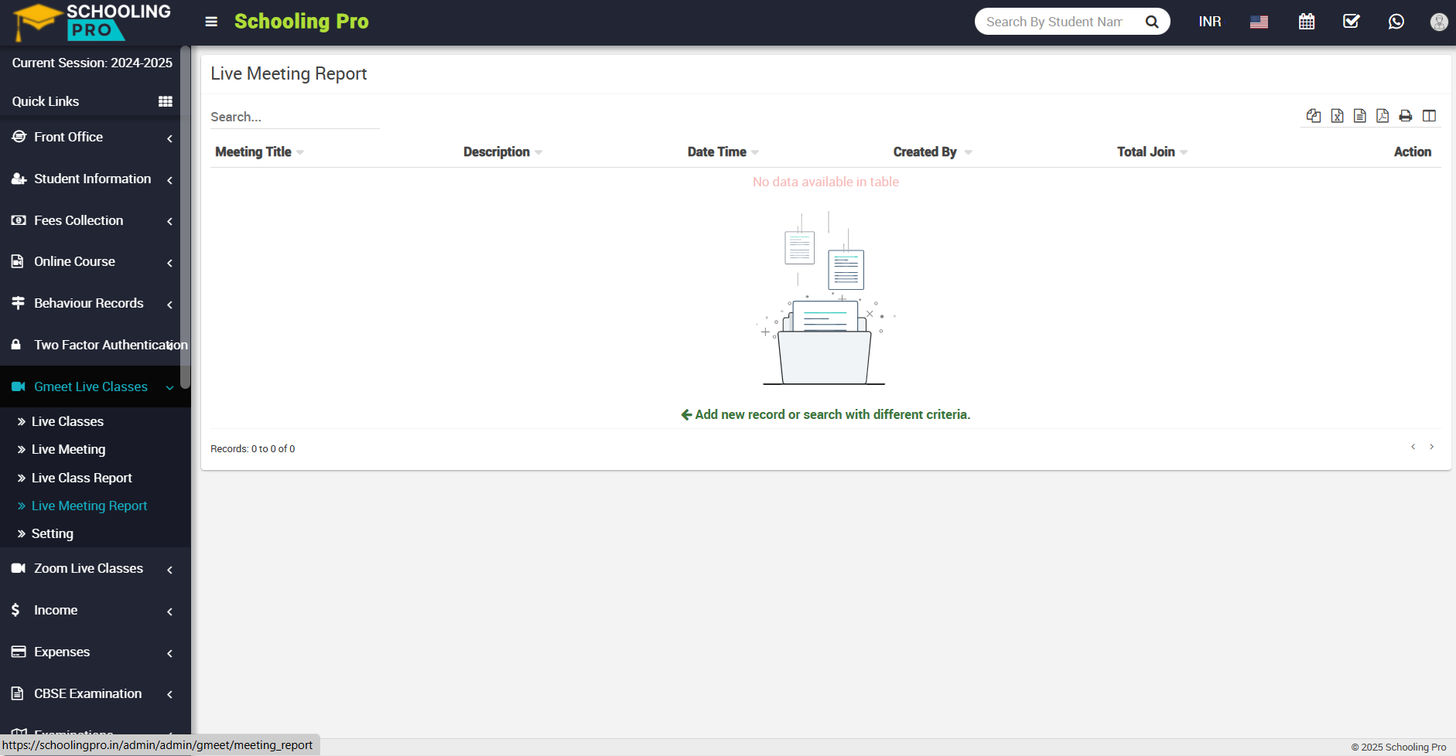
Task: Click the Online Course file icon
Action: [x=18, y=261]
